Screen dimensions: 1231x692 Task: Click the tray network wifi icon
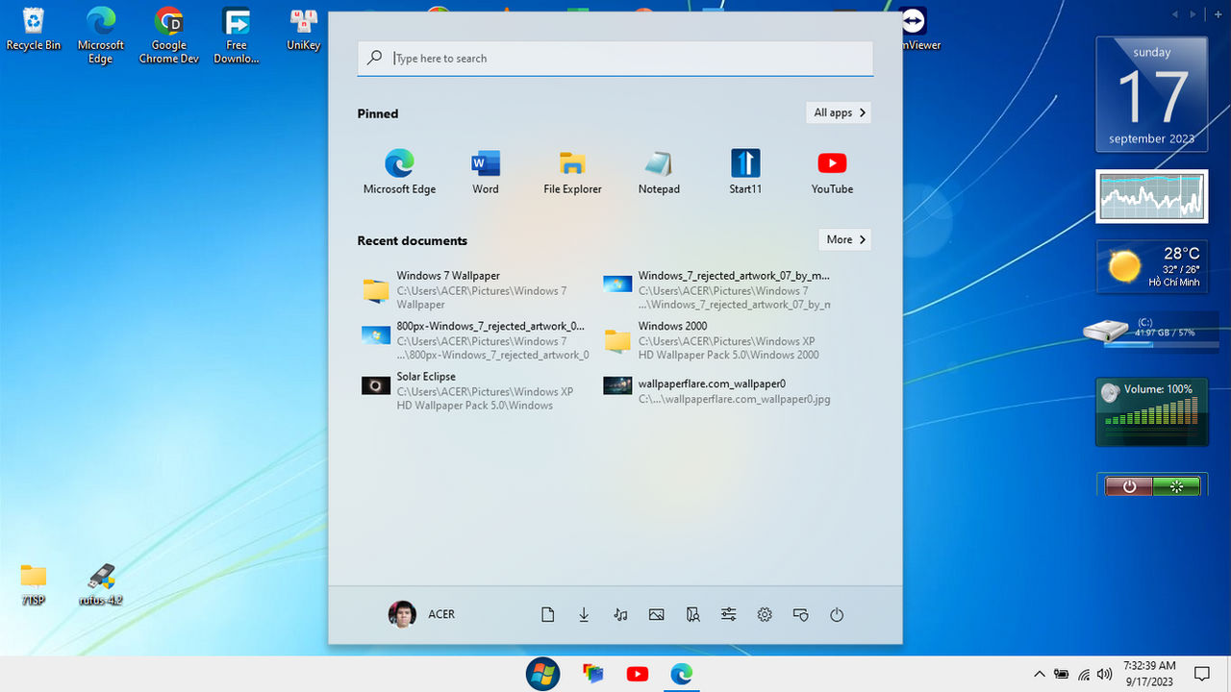pyautogui.click(x=1084, y=674)
